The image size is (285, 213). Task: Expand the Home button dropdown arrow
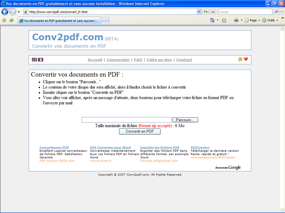(x=218, y=20)
